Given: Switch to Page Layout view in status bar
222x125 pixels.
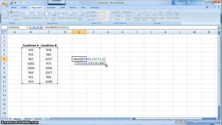Looking at the screenshot, I should pos(181,122).
